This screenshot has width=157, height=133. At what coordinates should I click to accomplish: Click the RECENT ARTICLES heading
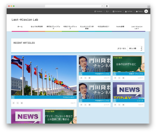click(24, 43)
